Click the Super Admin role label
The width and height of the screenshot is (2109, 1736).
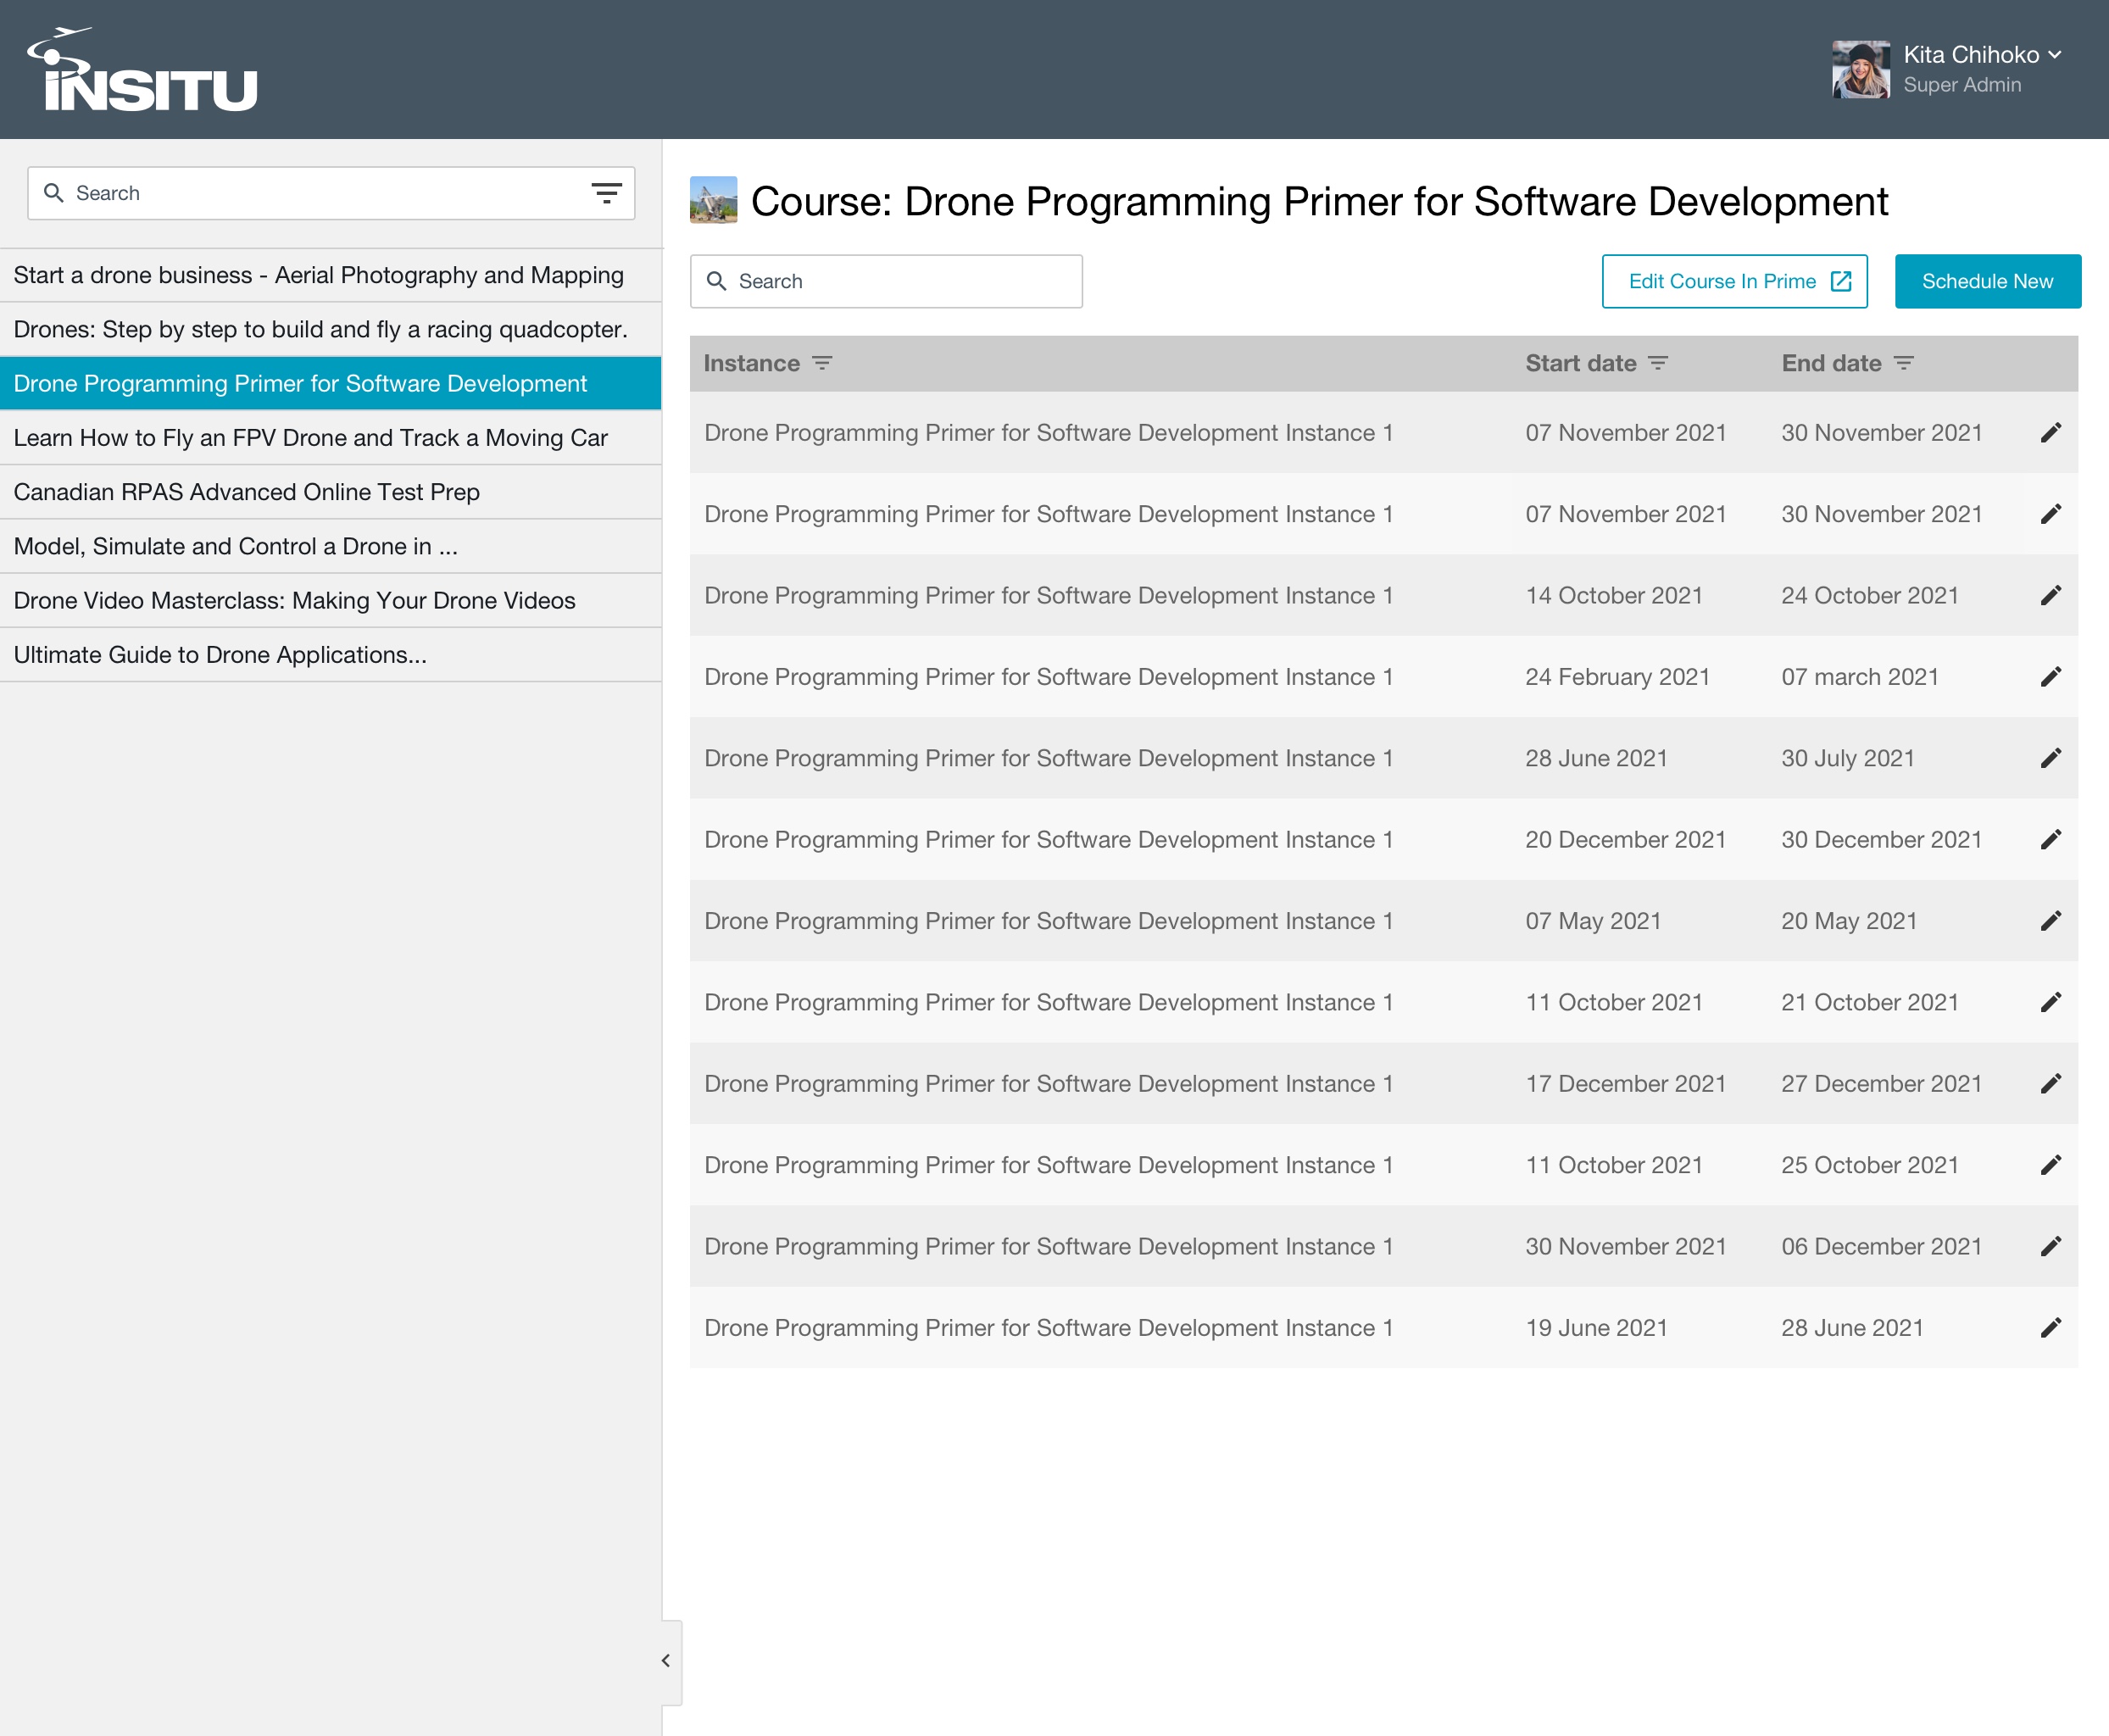coord(1962,85)
